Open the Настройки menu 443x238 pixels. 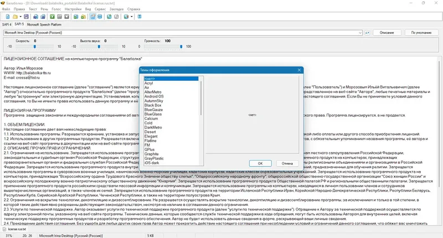click(x=73, y=9)
